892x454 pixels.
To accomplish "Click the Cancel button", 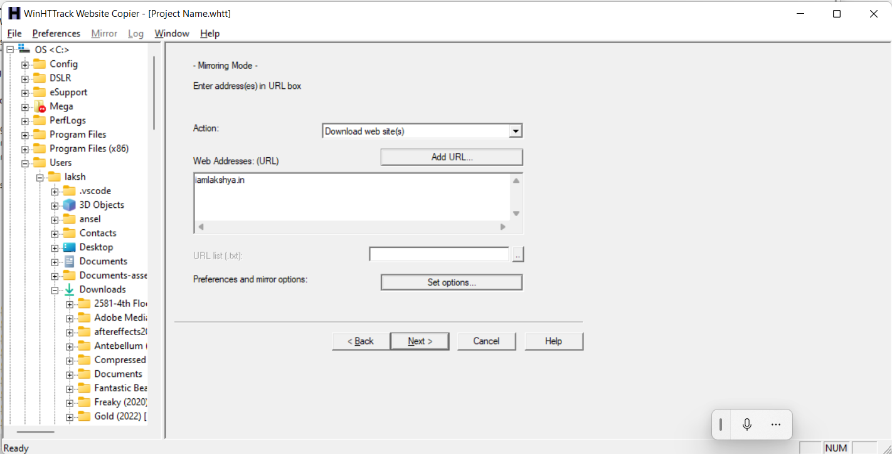I will coord(486,341).
